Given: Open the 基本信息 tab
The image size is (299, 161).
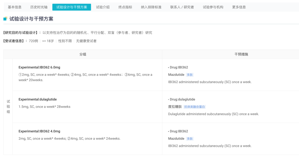Looking at the screenshot, I should 15,7.
